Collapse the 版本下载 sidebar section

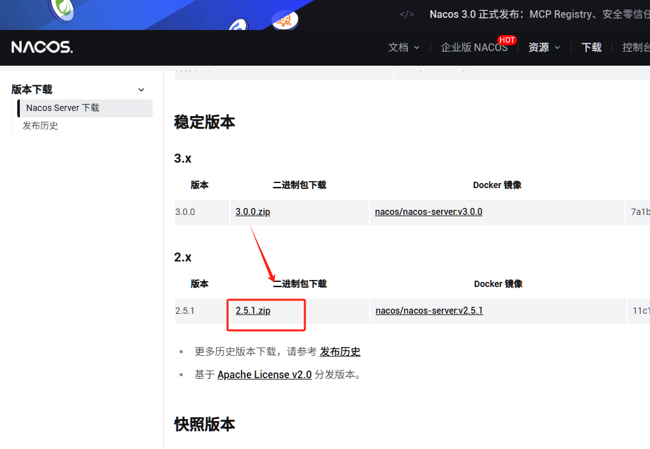(x=141, y=90)
